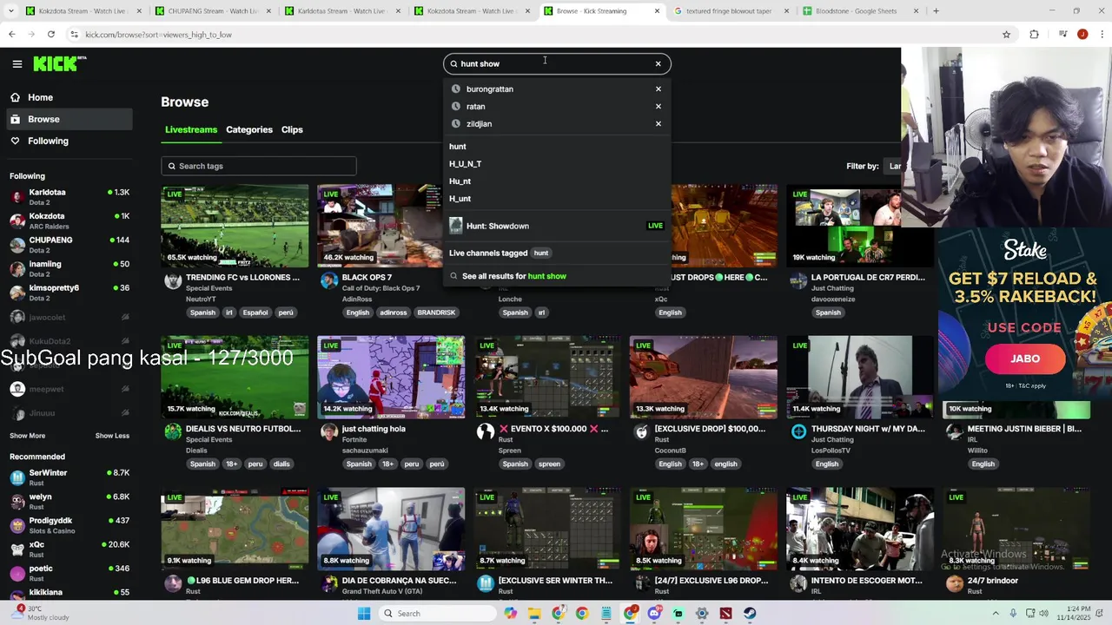Open Dota 2 taskbar icon

725,614
